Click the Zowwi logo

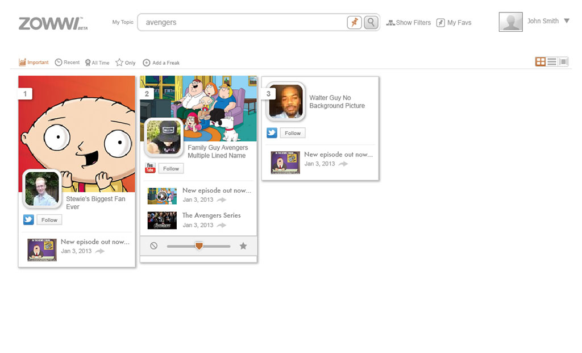(53, 23)
